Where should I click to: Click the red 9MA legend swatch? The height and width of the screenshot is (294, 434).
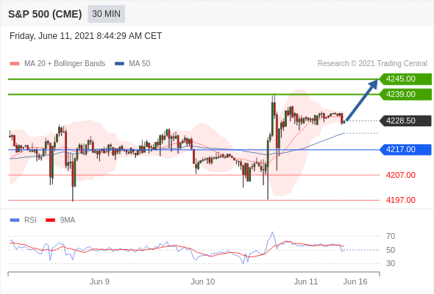(x=50, y=220)
